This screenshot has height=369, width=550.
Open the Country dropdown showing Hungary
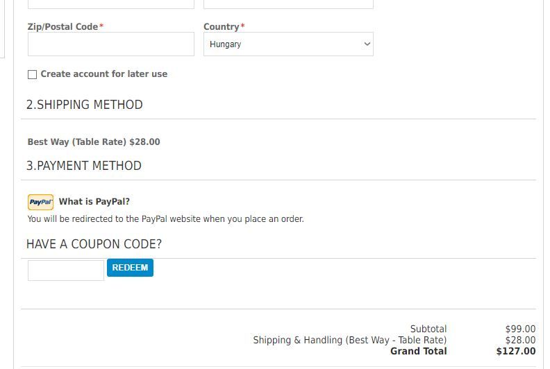[288, 44]
